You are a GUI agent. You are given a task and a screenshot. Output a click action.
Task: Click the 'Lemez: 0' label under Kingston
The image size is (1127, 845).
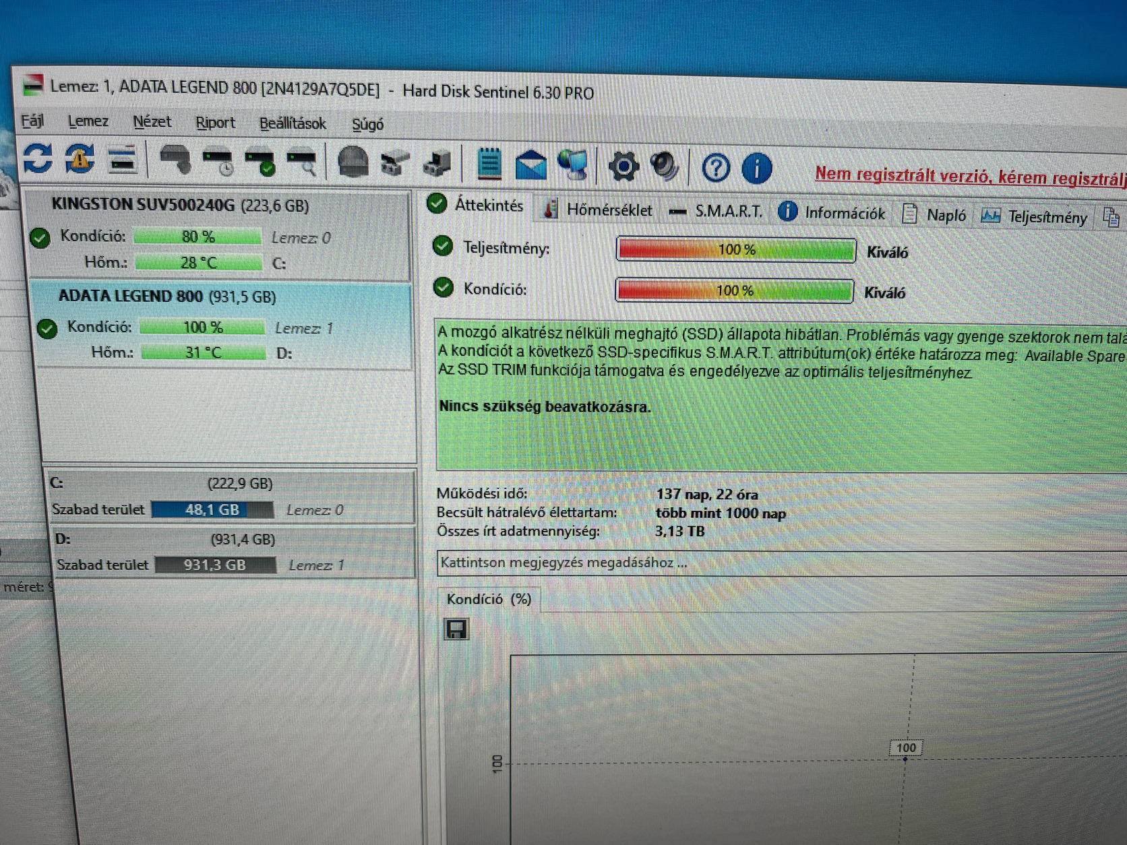(x=301, y=238)
